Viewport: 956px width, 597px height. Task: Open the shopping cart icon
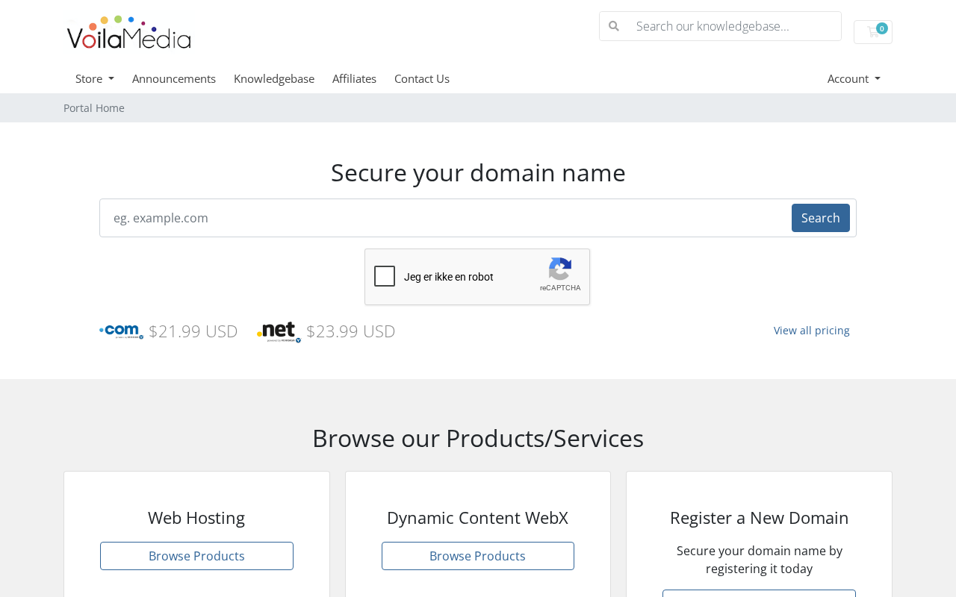[873, 32]
